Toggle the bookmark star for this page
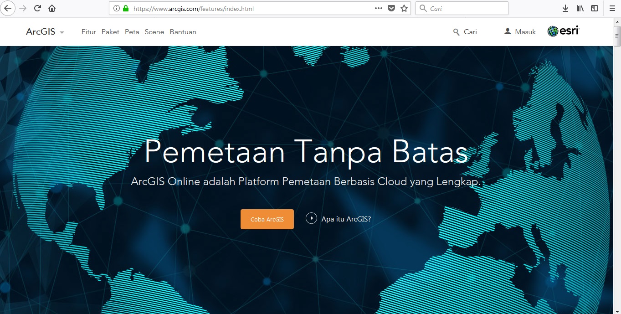 pos(404,8)
